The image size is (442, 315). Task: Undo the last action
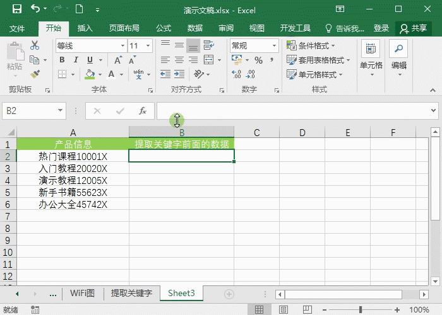35,9
